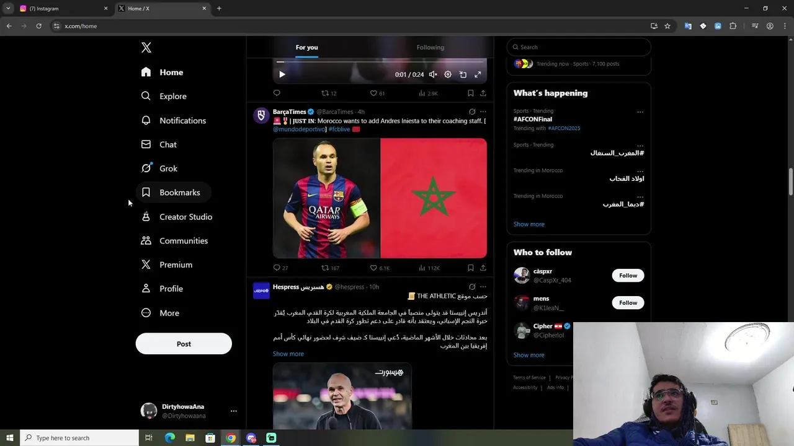Open Communities
Image resolution: width=794 pixels, height=446 pixels.
pyautogui.click(x=174, y=241)
